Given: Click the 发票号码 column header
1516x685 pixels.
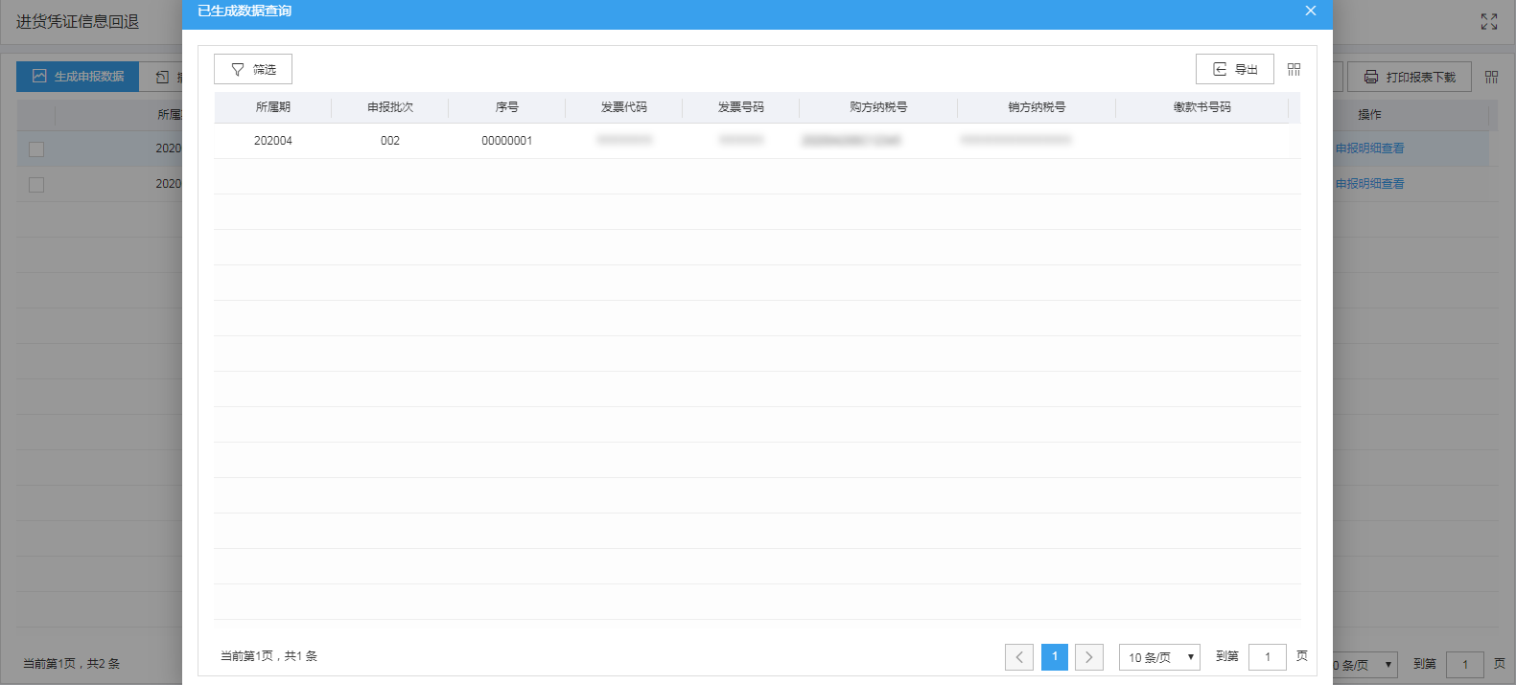Looking at the screenshot, I should point(741,107).
